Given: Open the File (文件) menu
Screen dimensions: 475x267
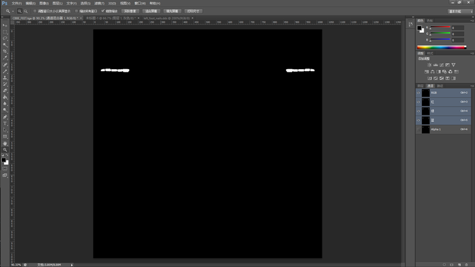Looking at the screenshot, I should (x=16, y=3).
